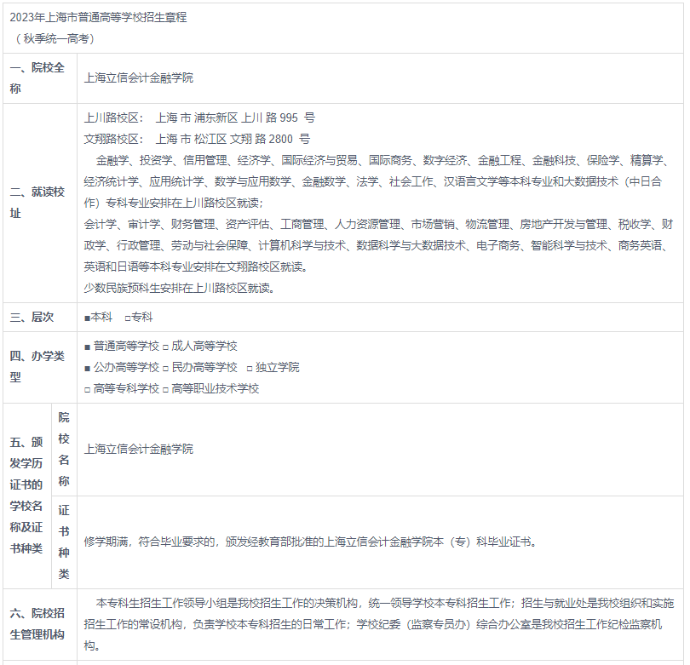The height and width of the screenshot is (665, 690).
Task: Select the 一、院校全称 row header
Action: [39, 78]
